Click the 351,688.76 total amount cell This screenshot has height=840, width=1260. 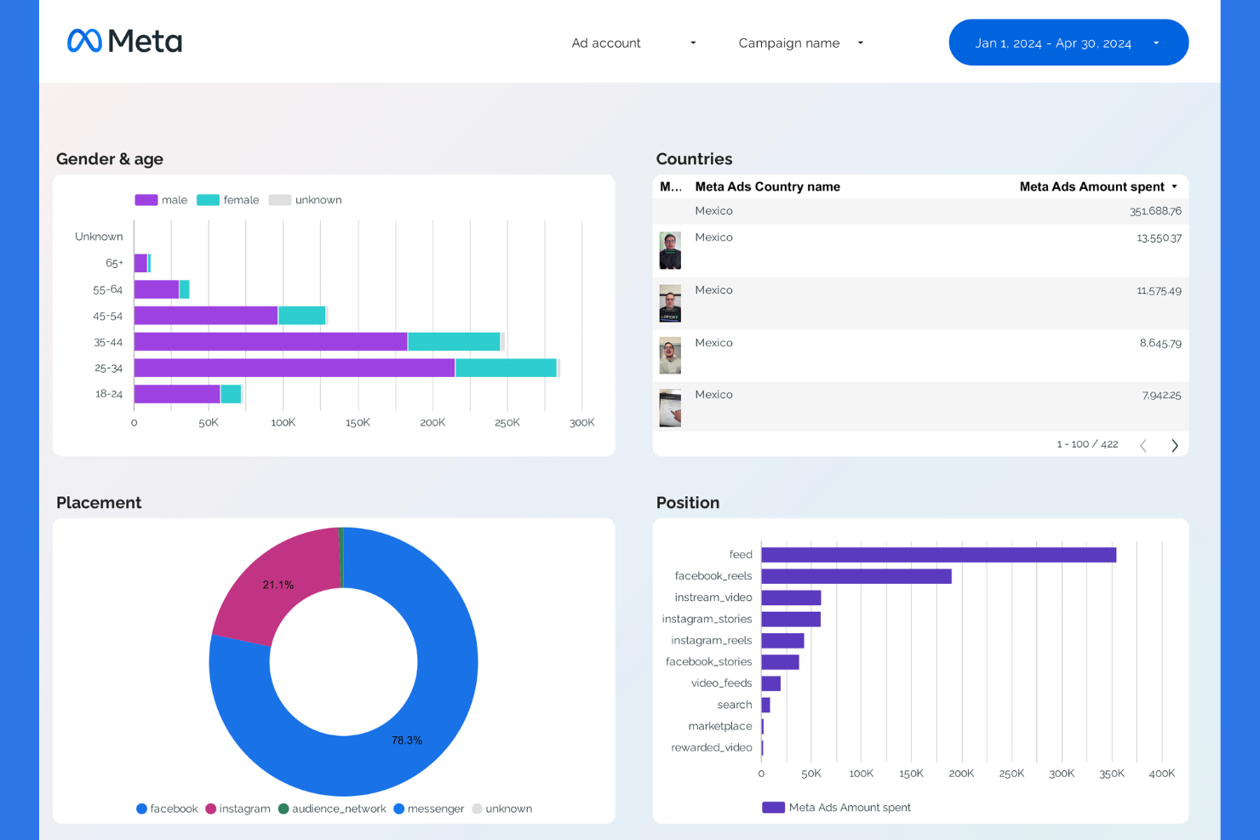(x=1155, y=211)
